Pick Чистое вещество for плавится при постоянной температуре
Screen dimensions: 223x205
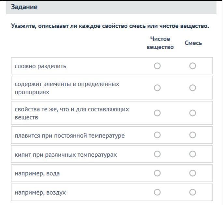point(157,135)
